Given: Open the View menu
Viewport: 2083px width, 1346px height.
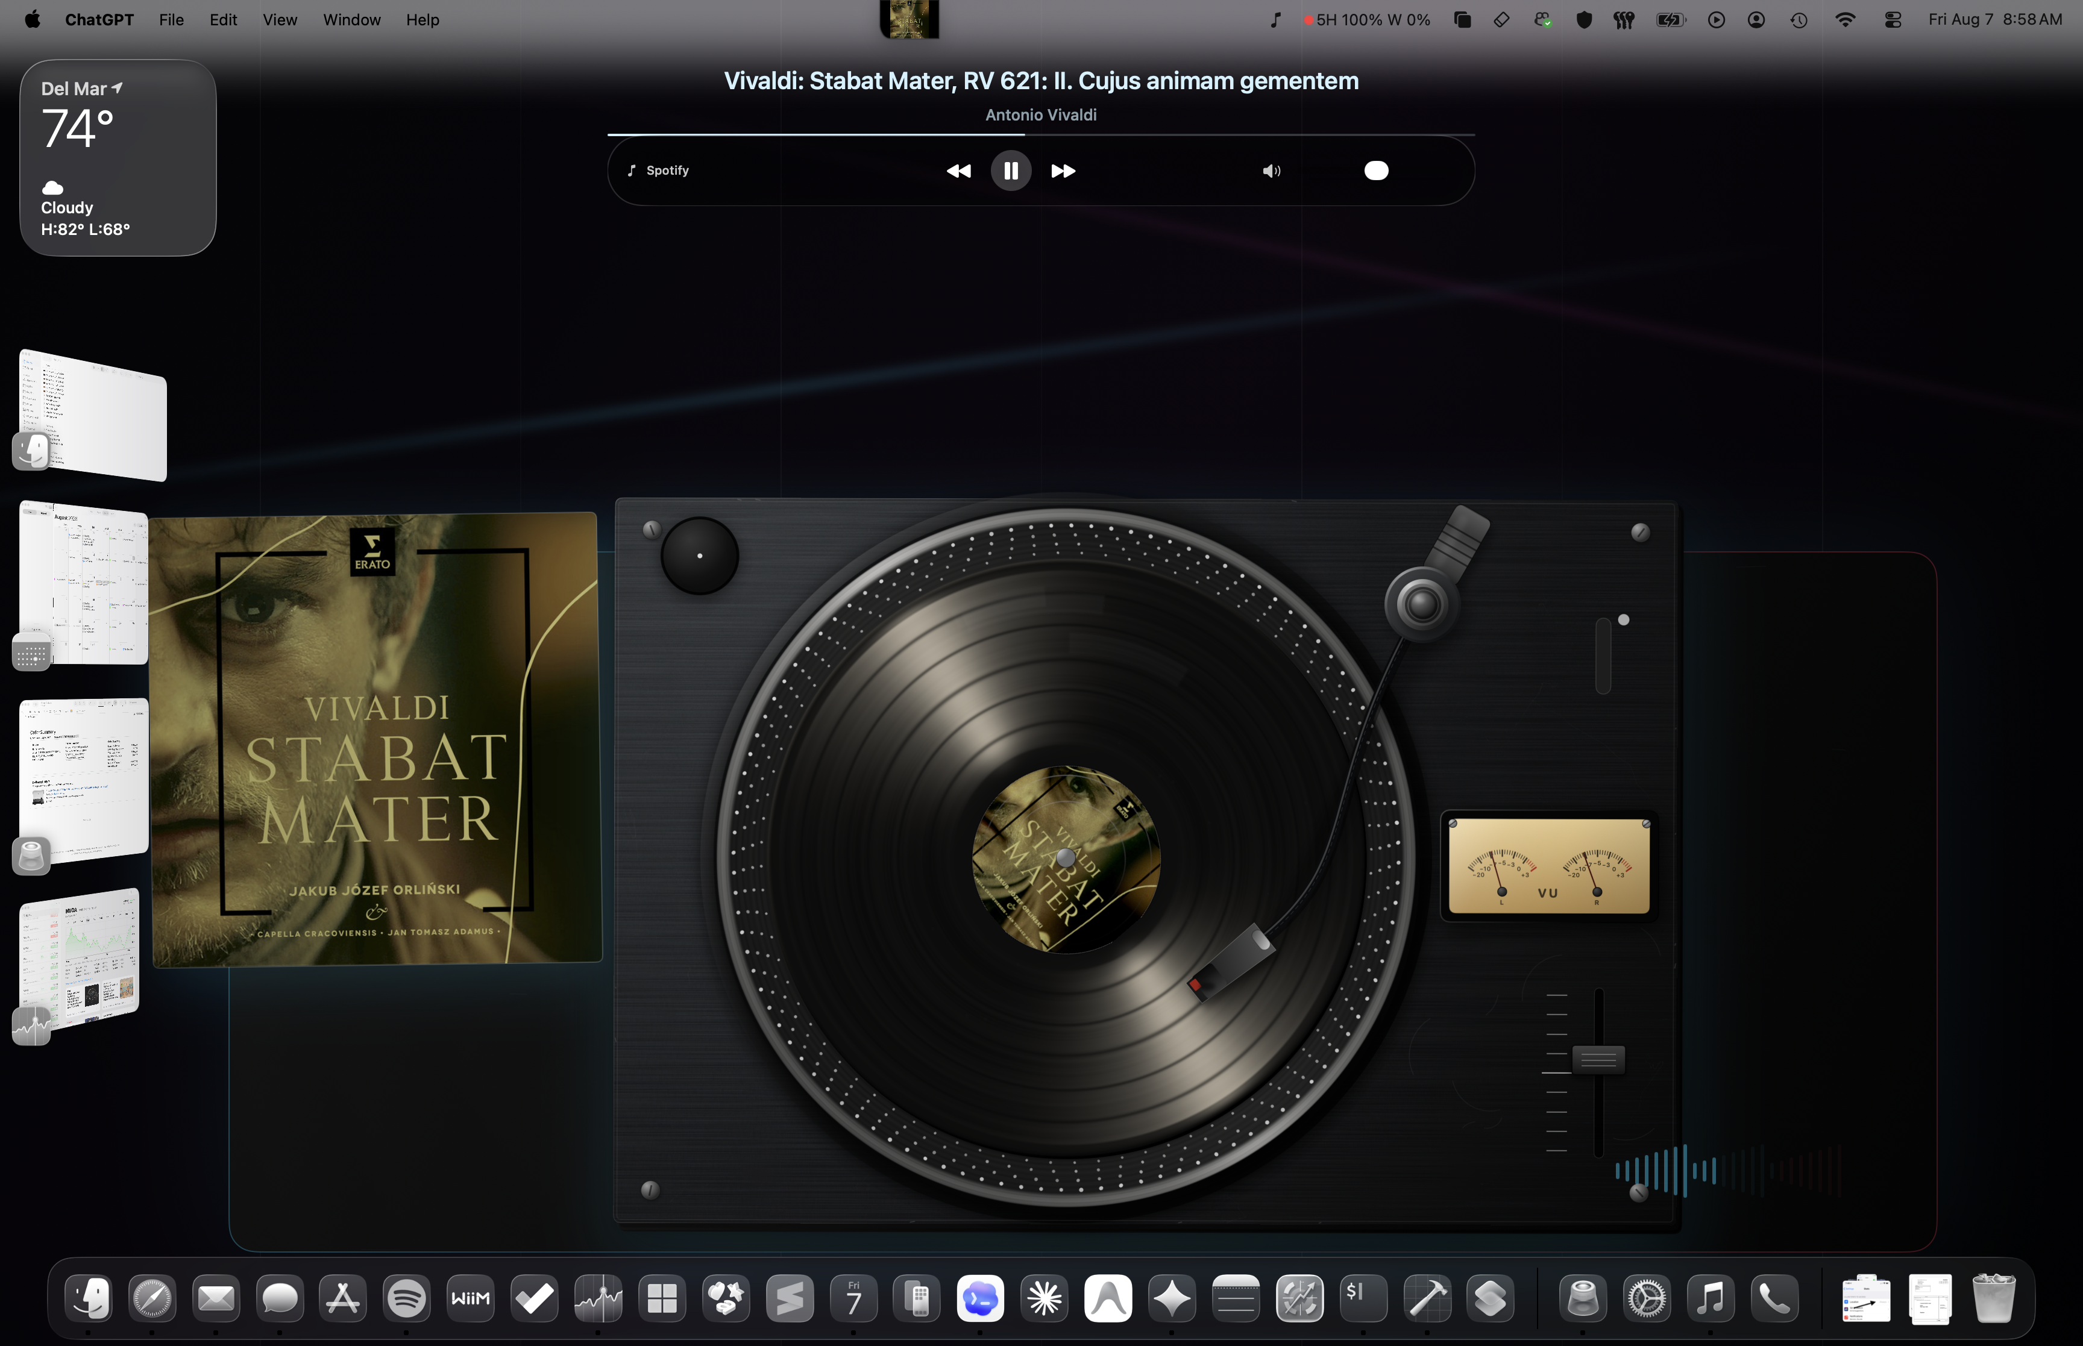Looking at the screenshot, I should (280, 19).
